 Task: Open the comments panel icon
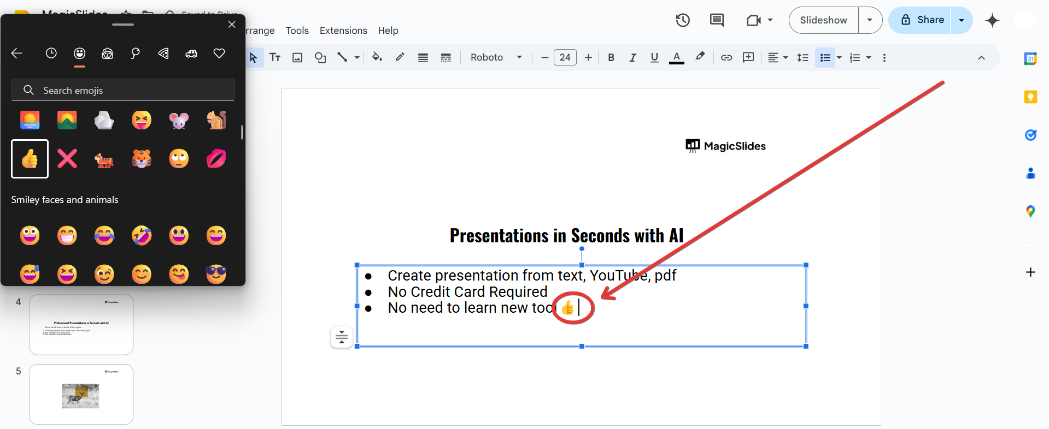point(716,20)
